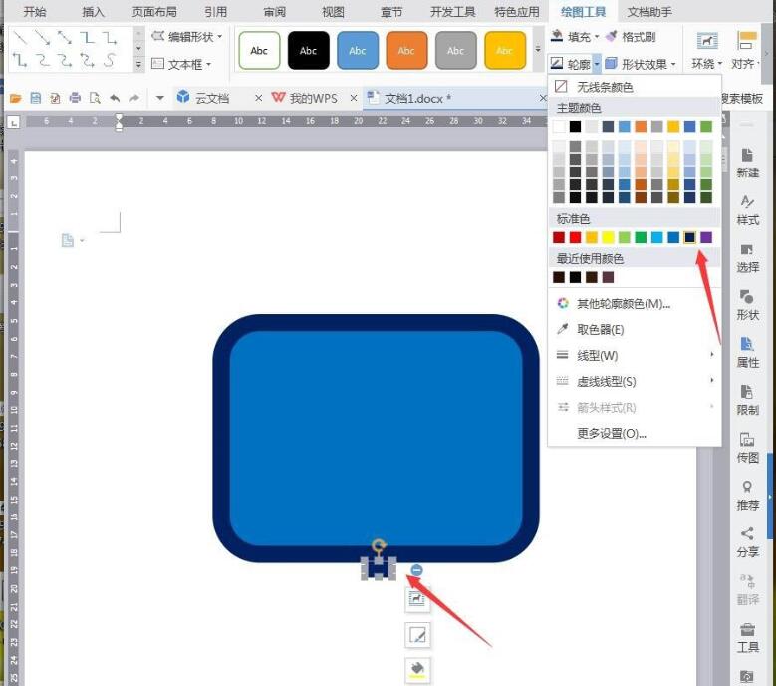
Task: Click the 选择 sidebar icon
Action: (x=747, y=257)
